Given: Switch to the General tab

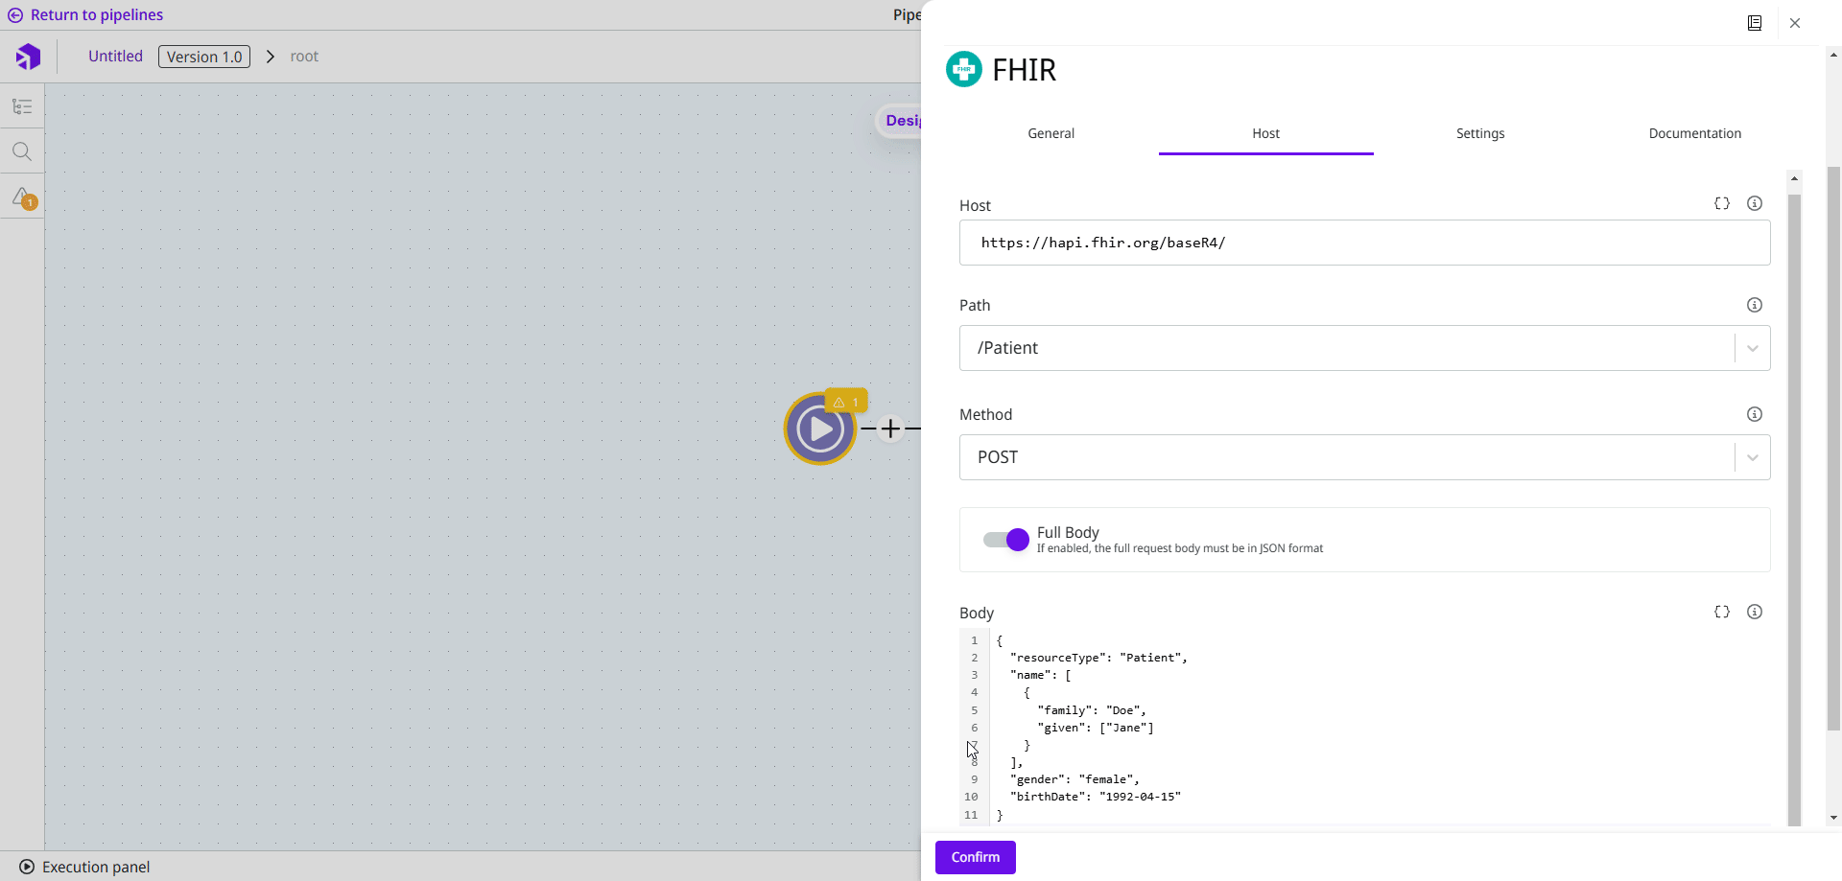Looking at the screenshot, I should (x=1051, y=133).
